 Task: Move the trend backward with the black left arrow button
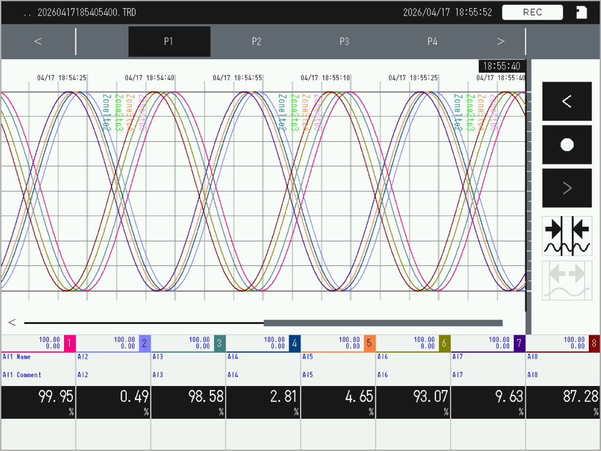point(567,101)
